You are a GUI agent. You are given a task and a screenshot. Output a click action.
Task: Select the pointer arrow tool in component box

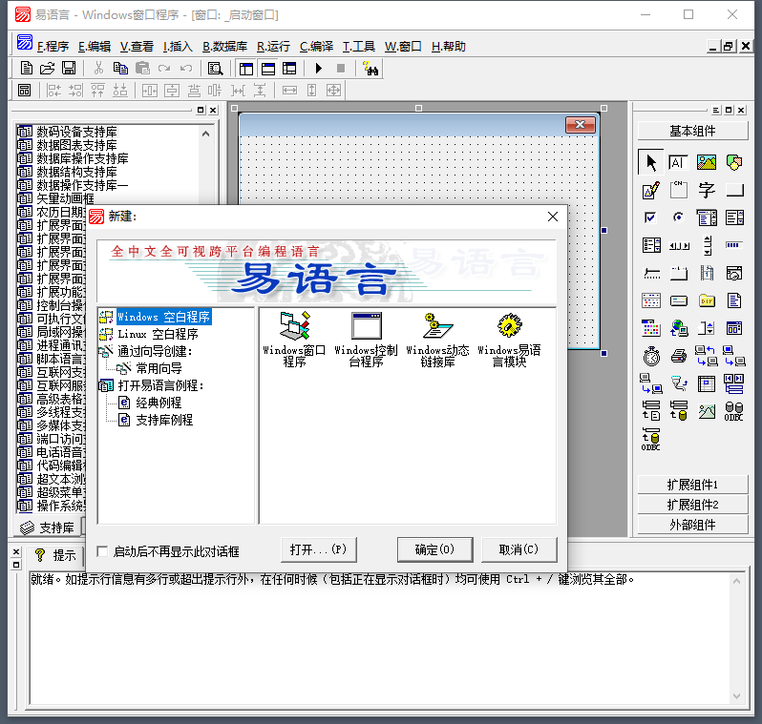pyautogui.click(x=650, y=162)
